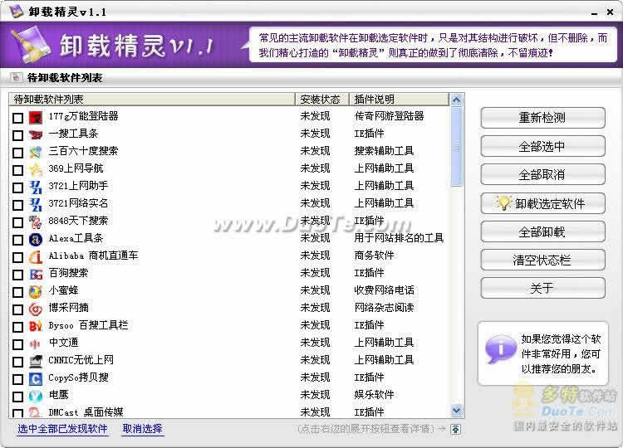Click the 369上网导航 icon

point(36,170)
